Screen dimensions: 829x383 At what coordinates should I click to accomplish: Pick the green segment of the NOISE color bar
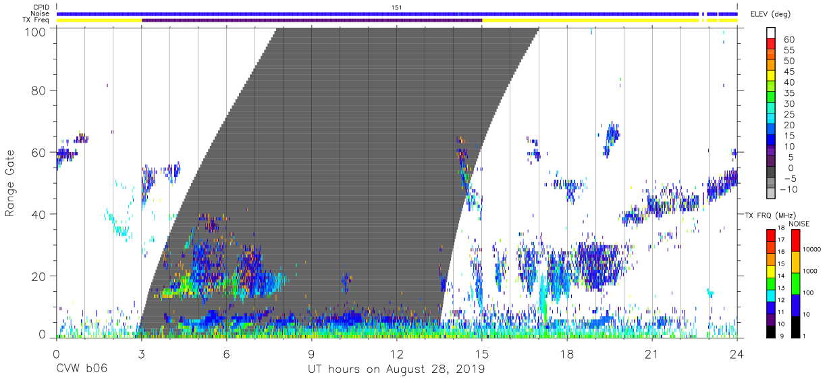point(795,283)
